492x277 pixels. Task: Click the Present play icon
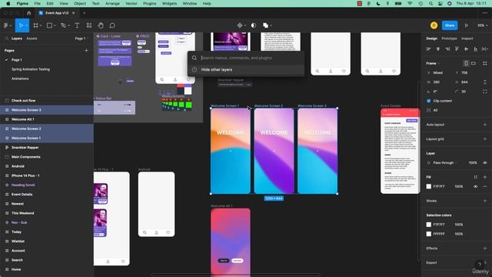467,25
